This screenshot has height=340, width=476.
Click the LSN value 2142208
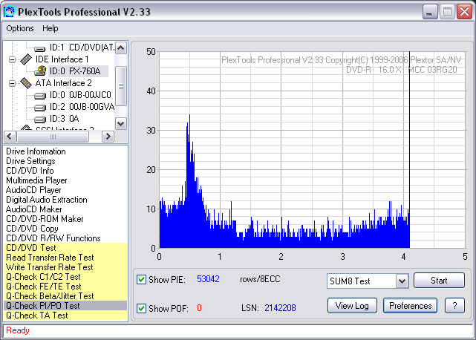[280, 308]
